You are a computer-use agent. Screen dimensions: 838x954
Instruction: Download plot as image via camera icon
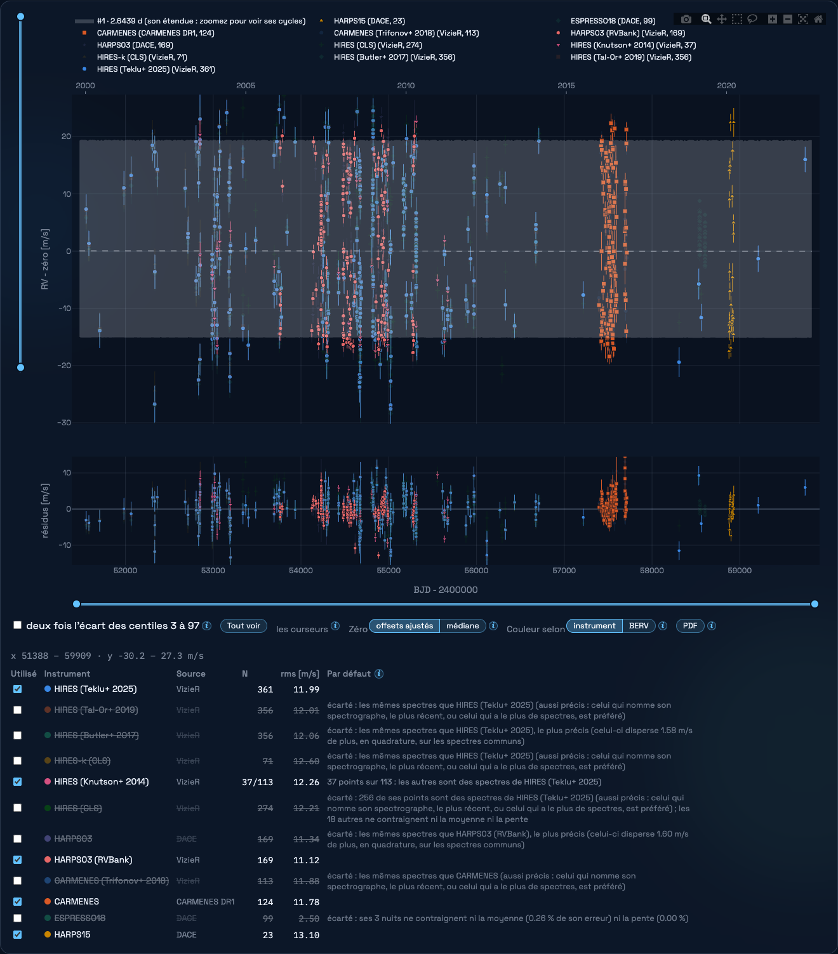[686, 19]
